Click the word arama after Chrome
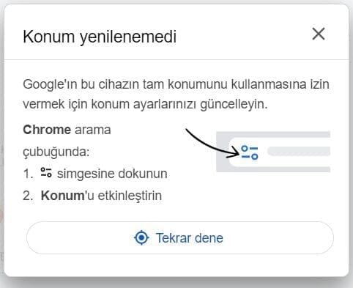 (x=92, y=130)
